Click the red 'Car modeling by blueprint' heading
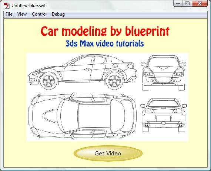211x171 pixels. (105, 31)
